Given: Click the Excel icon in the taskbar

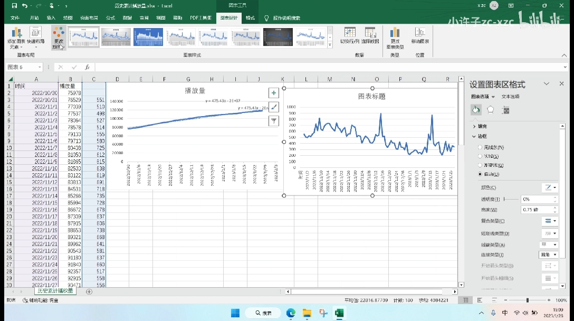Looking at the screenshot, I should 339,313.
